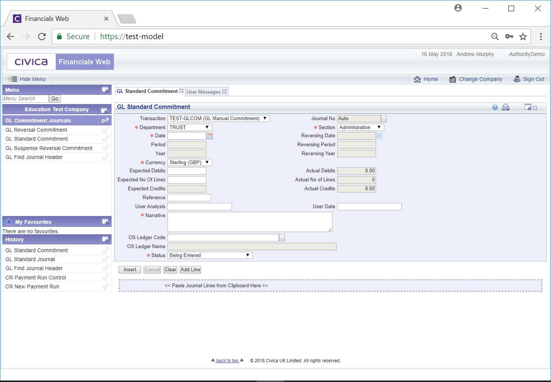This screenshot has height=382, width=551.
Task: Click the Insert button
Action: [x=130, y=270]
